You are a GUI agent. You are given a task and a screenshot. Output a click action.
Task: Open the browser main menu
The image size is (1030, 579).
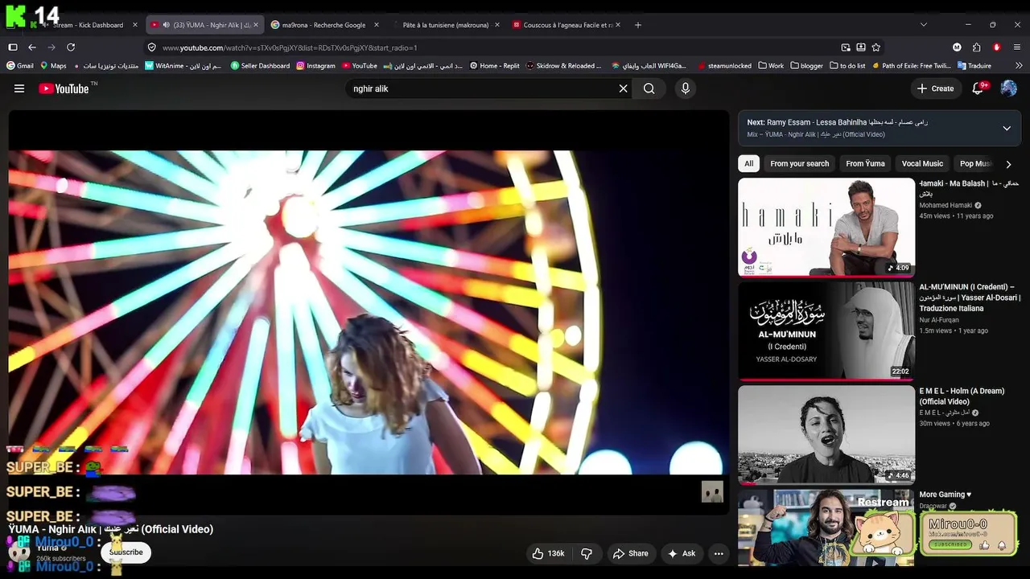pos(1017,47)
